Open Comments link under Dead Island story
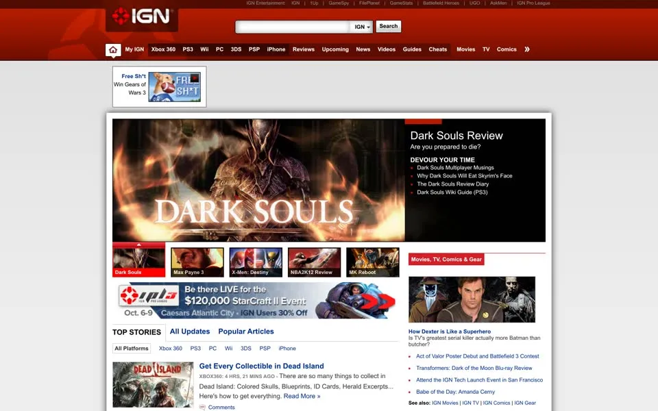Image resolution: width=658 pixels, height=411 pixels. (x=221, y=407)
